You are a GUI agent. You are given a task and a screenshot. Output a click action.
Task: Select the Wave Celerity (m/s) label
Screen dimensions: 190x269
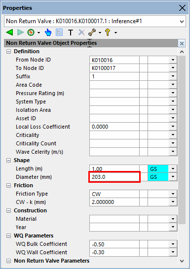point(39,152)
